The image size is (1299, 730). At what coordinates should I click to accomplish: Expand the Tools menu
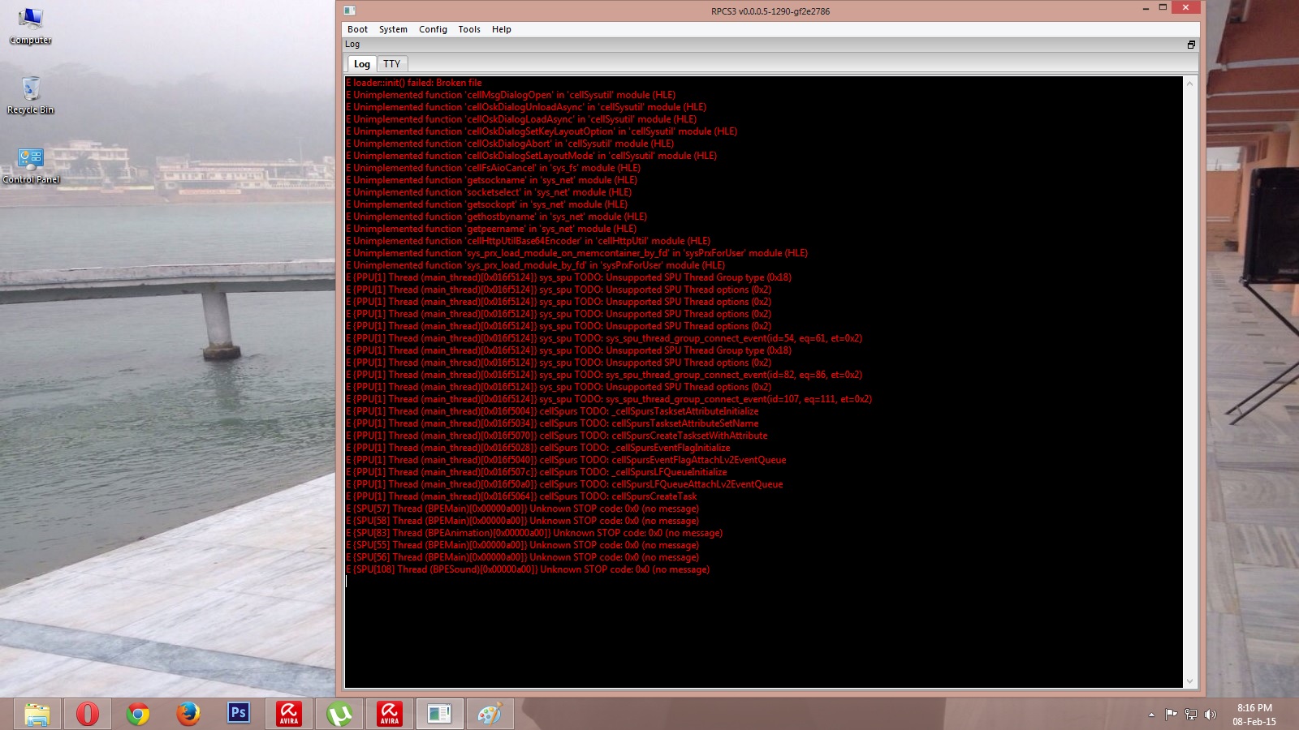469,29
